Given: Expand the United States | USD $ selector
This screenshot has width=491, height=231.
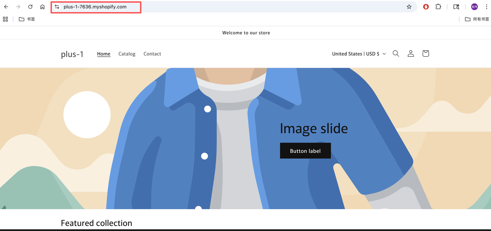Looking at the screenshot, I should pyautogui.click(x=359, y=54).
